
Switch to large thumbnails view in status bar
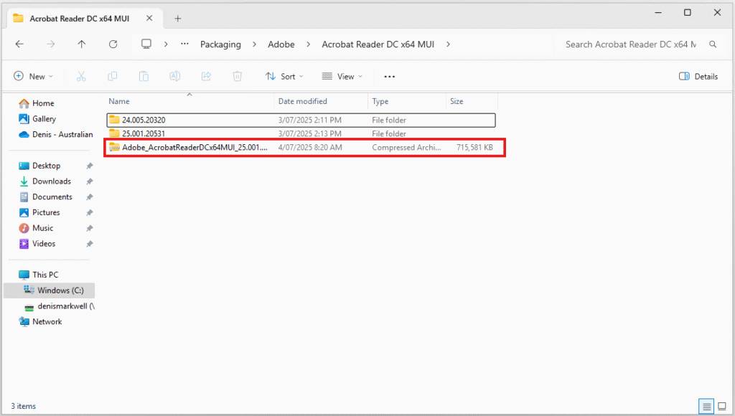(x=721, y=406)
